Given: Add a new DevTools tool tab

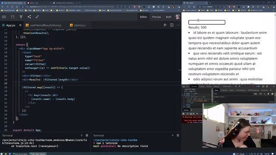Looking at the screenshot, I should (x=240, y=87).
